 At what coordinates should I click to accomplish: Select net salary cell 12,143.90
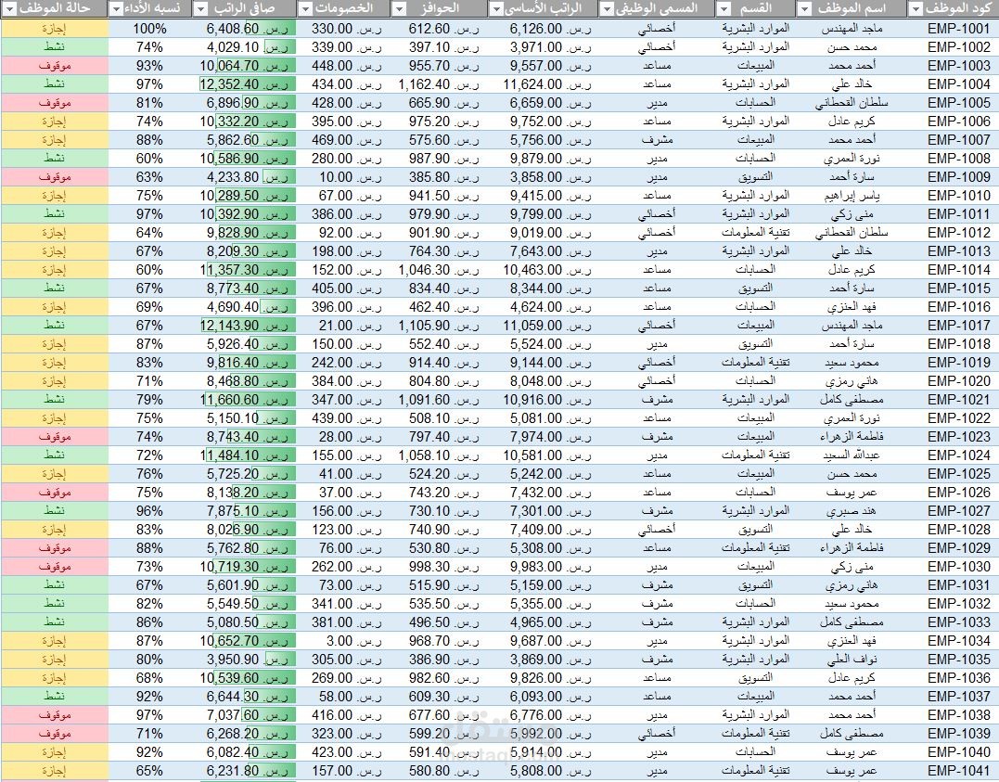pos(245,325)
